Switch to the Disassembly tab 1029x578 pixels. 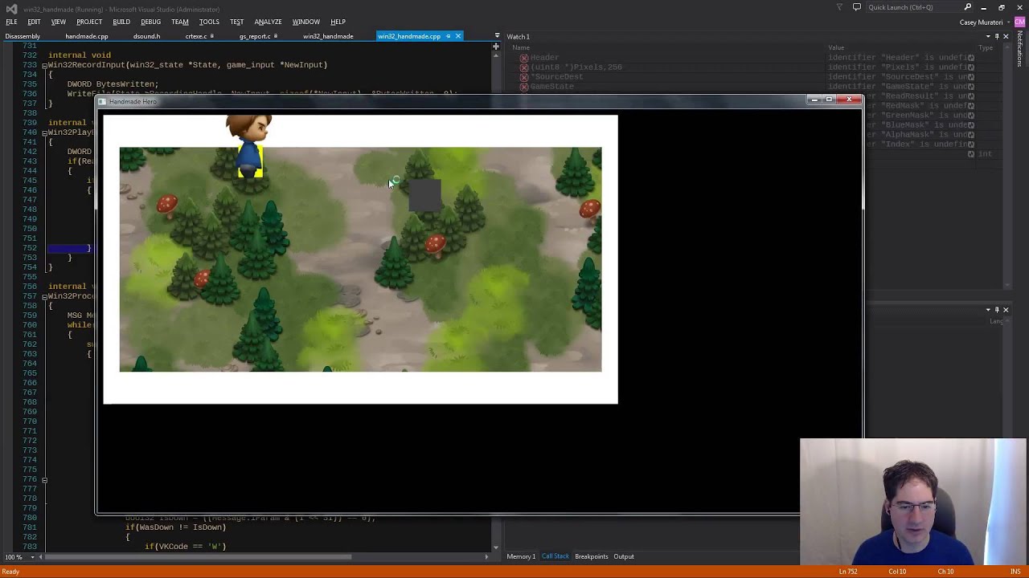[23, 36]
